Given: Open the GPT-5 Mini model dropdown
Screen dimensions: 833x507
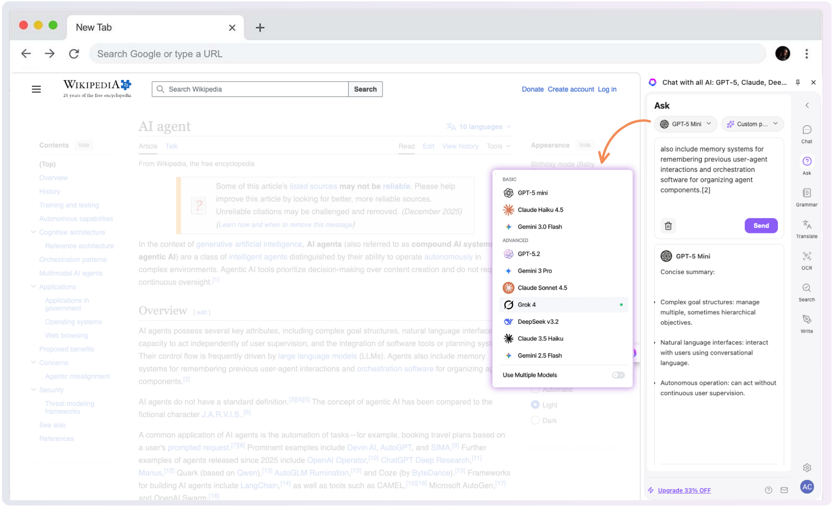Looking at the screenshot, I should tap(685, 124).
